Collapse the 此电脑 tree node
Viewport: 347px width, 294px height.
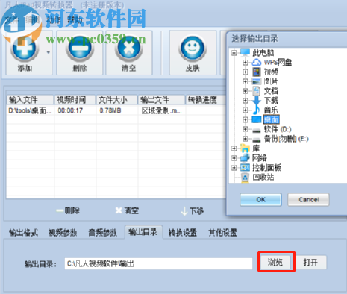234,53
